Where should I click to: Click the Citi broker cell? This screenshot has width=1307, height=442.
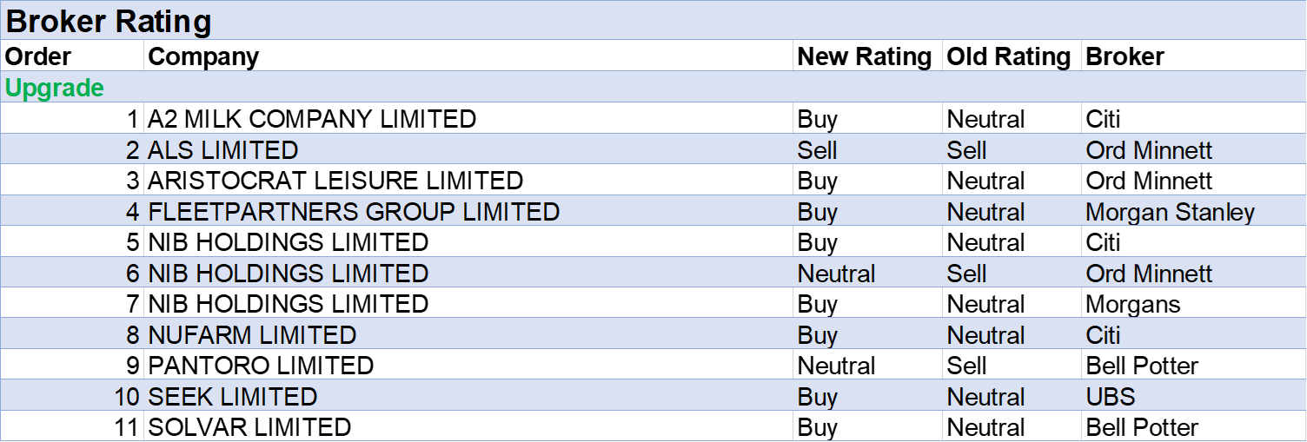1104,335
